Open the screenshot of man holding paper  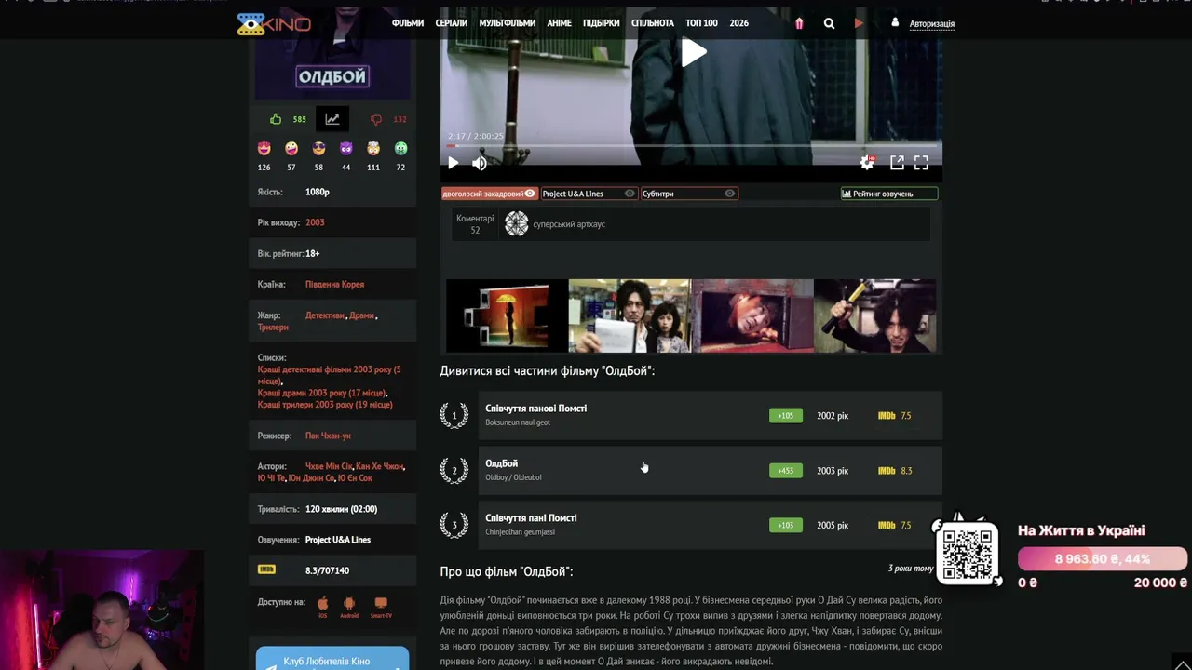point(630,316)
